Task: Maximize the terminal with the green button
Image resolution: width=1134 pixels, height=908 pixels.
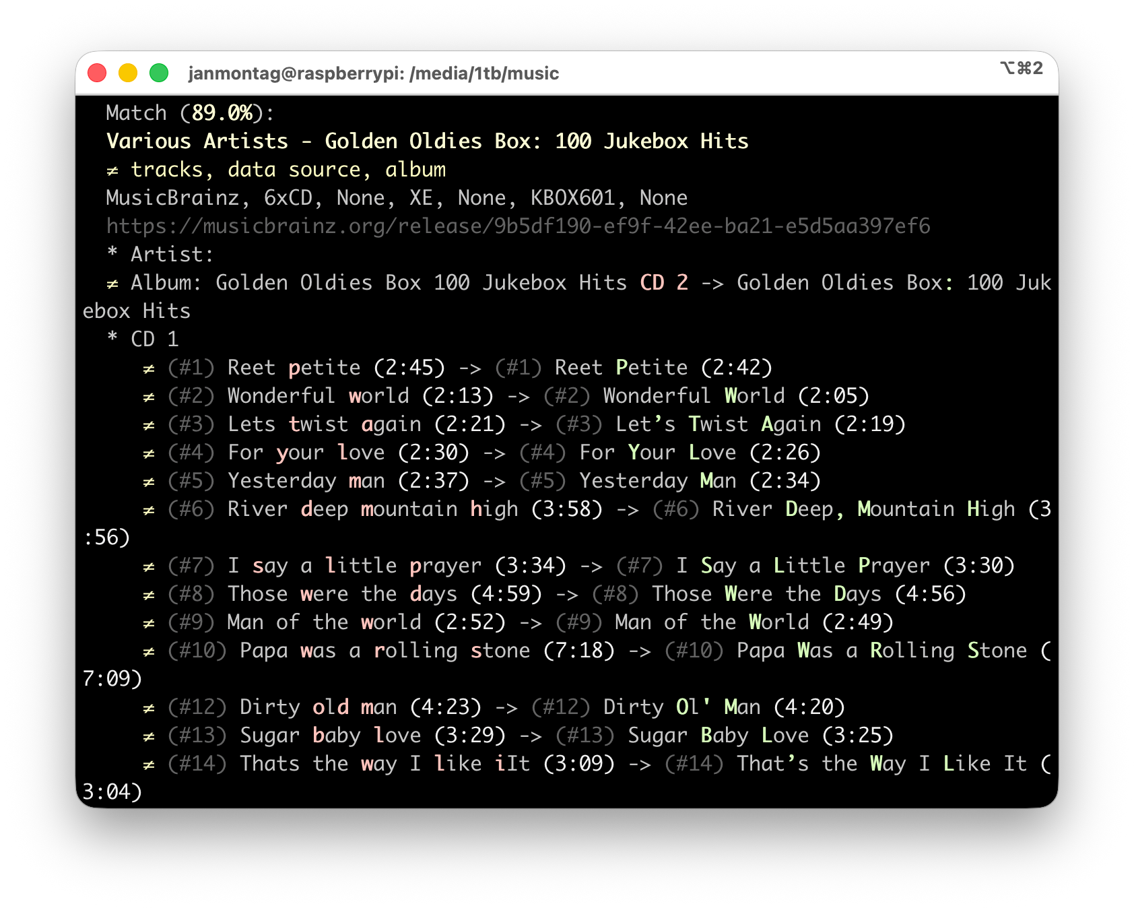Action: click(159, 73)
